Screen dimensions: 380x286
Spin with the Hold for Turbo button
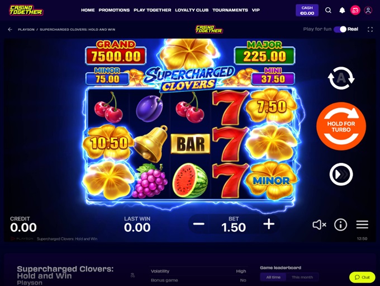click(341, 126)
